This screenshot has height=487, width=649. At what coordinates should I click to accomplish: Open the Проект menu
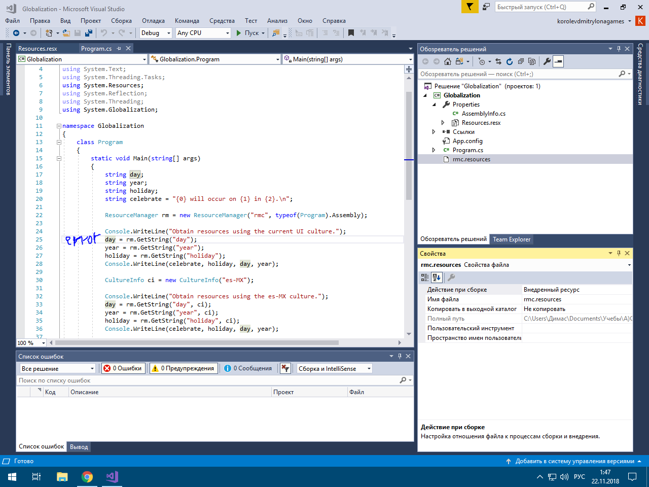(x=91, y=21)
